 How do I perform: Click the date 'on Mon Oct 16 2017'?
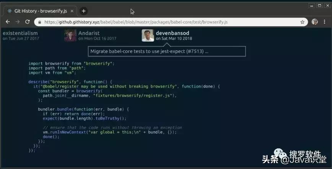(x=97, y=39)
